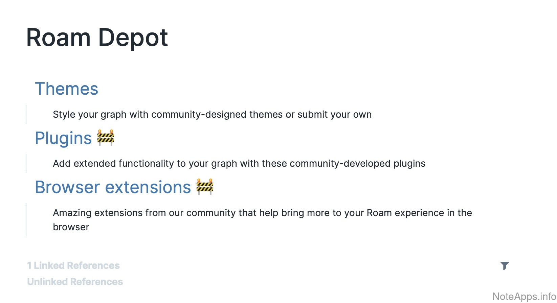Open the Themes page link
This screenshot has width=557, height=303.
point(67,89)
